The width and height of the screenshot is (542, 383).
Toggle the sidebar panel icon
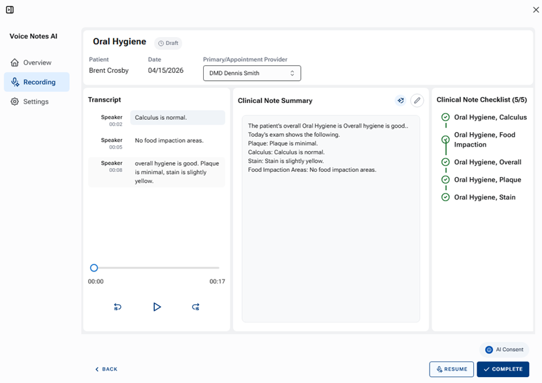pyautogui.click(x=10, y=10)
